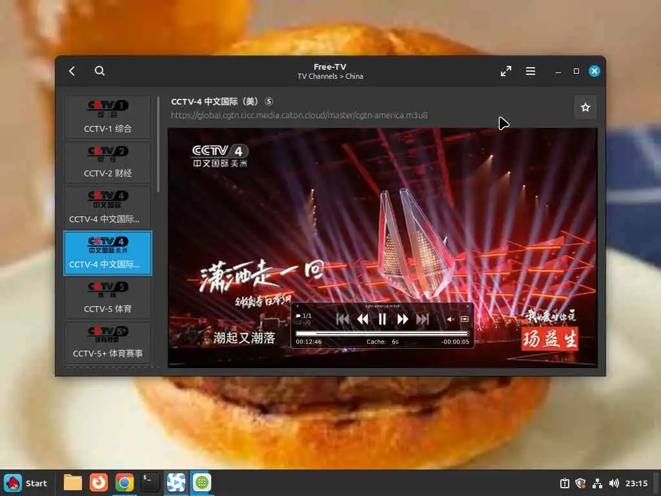The height and width of the screenshot is (496, 661).
Task: Open the search magnifier in the header
Action: [99, 71]
